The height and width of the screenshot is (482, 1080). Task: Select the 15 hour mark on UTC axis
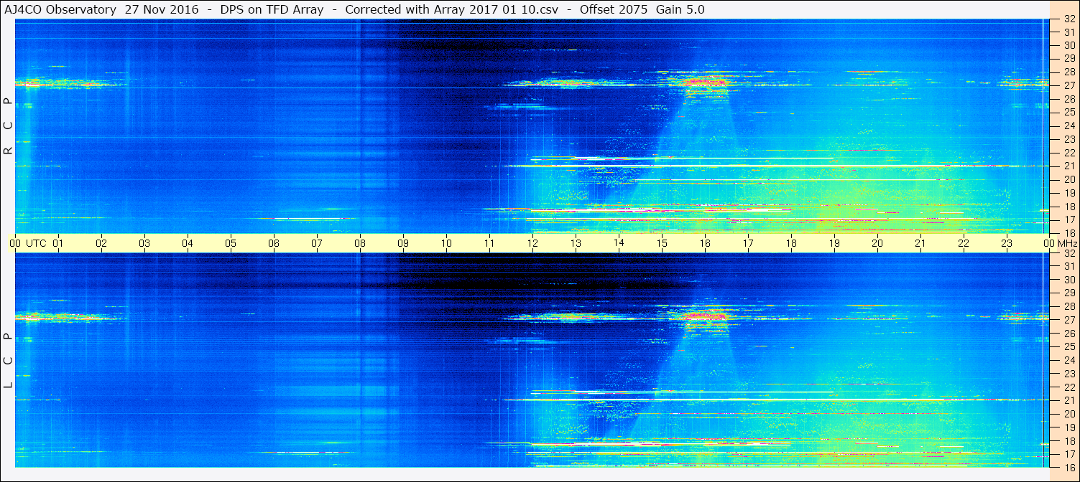662,243
